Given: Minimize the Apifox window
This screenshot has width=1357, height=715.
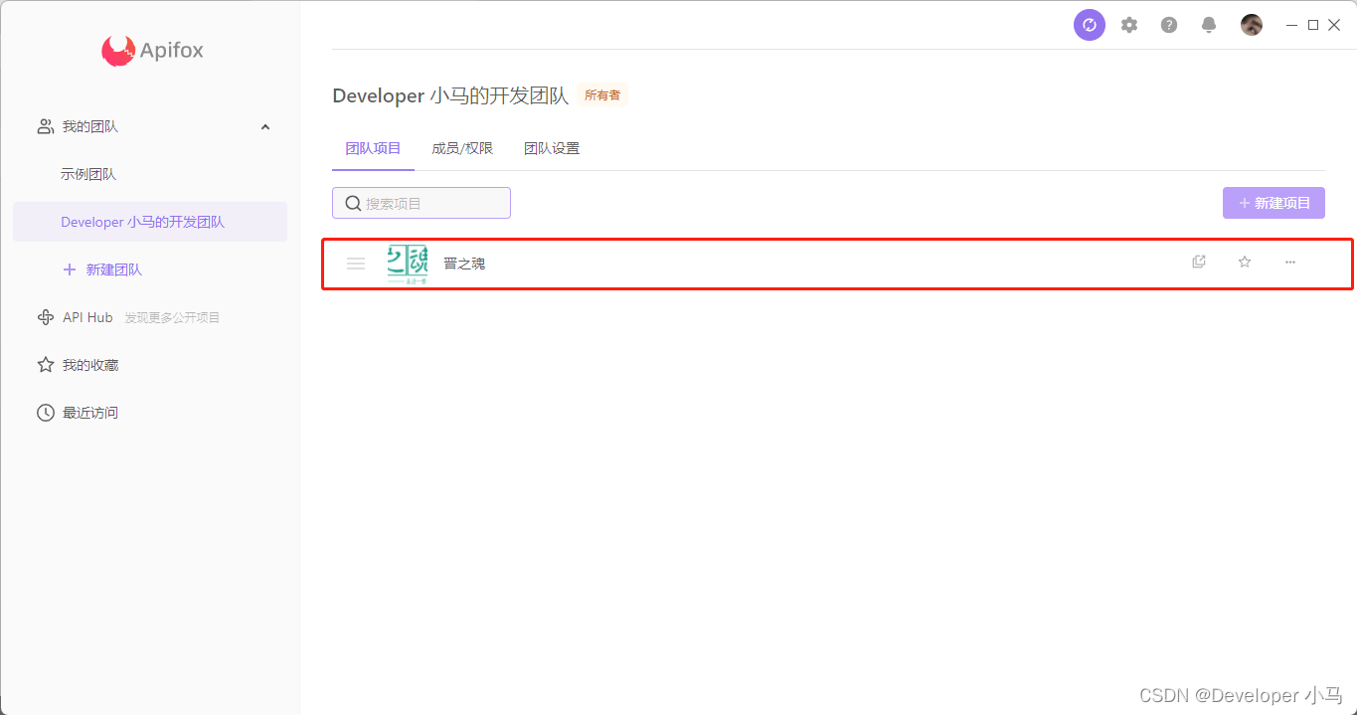Looking at the screenshot, I should (1292, 25).
